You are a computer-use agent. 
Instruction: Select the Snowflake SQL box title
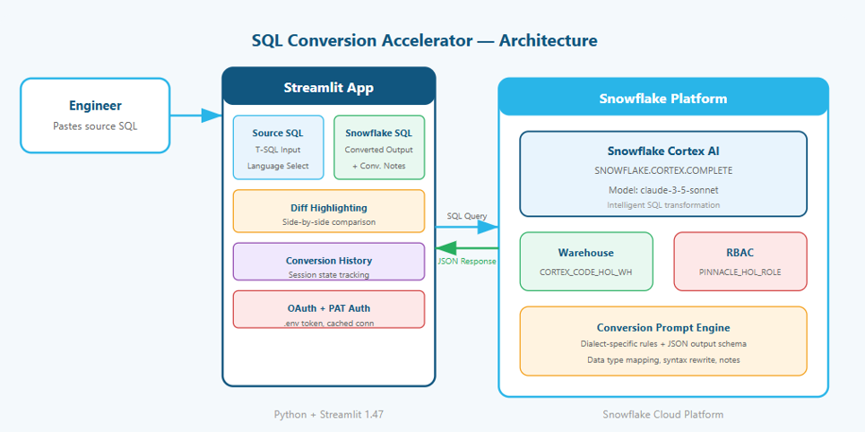[378, 133]
